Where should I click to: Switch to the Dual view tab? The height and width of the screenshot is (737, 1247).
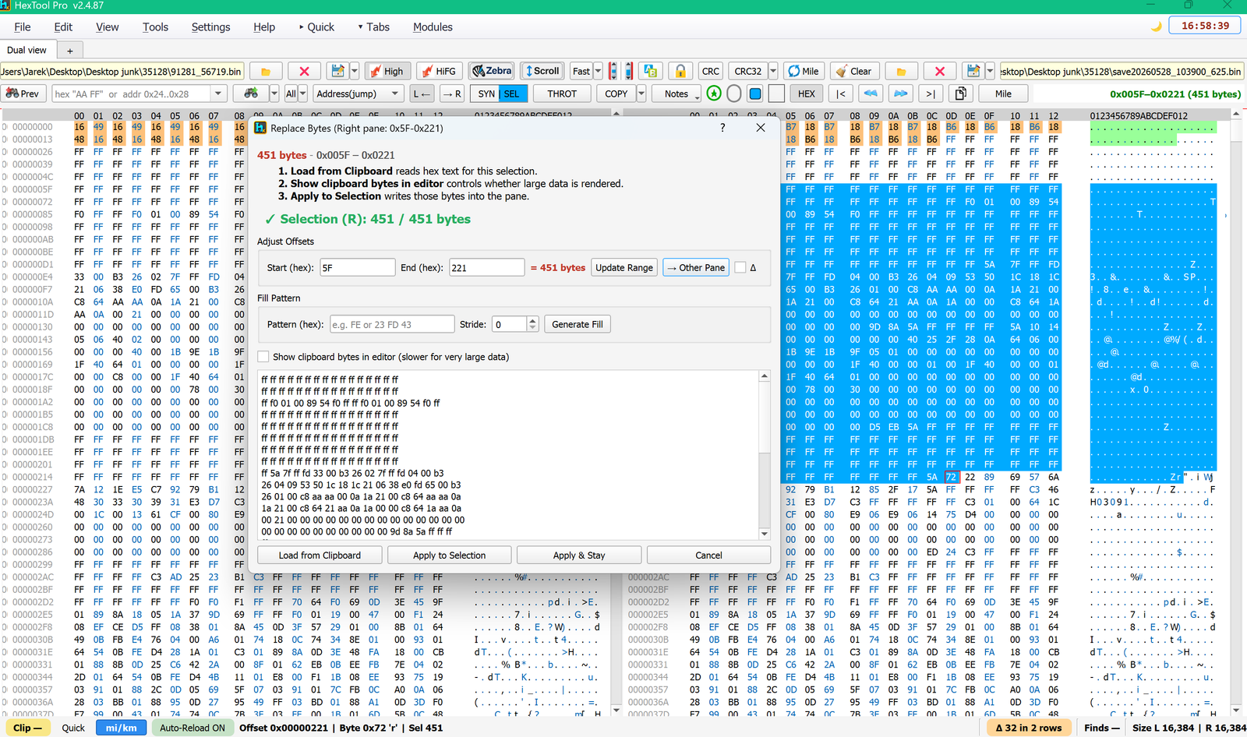pyautogui.click(x=26, y=50)
